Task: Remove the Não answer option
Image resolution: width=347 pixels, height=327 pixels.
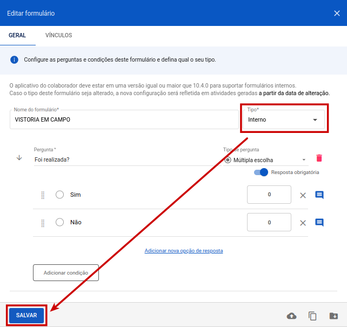Action: coord(303,223)
